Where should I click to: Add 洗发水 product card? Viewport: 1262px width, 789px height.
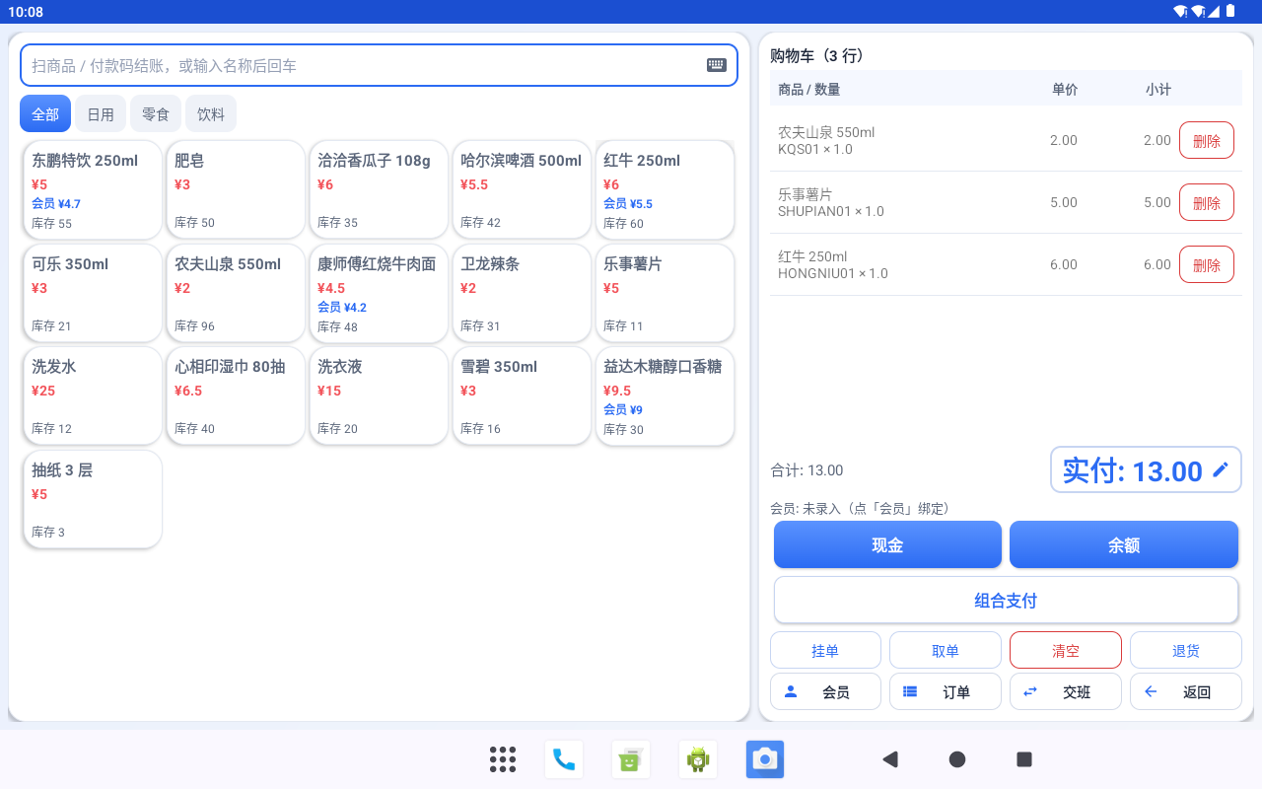click(93, 396)
